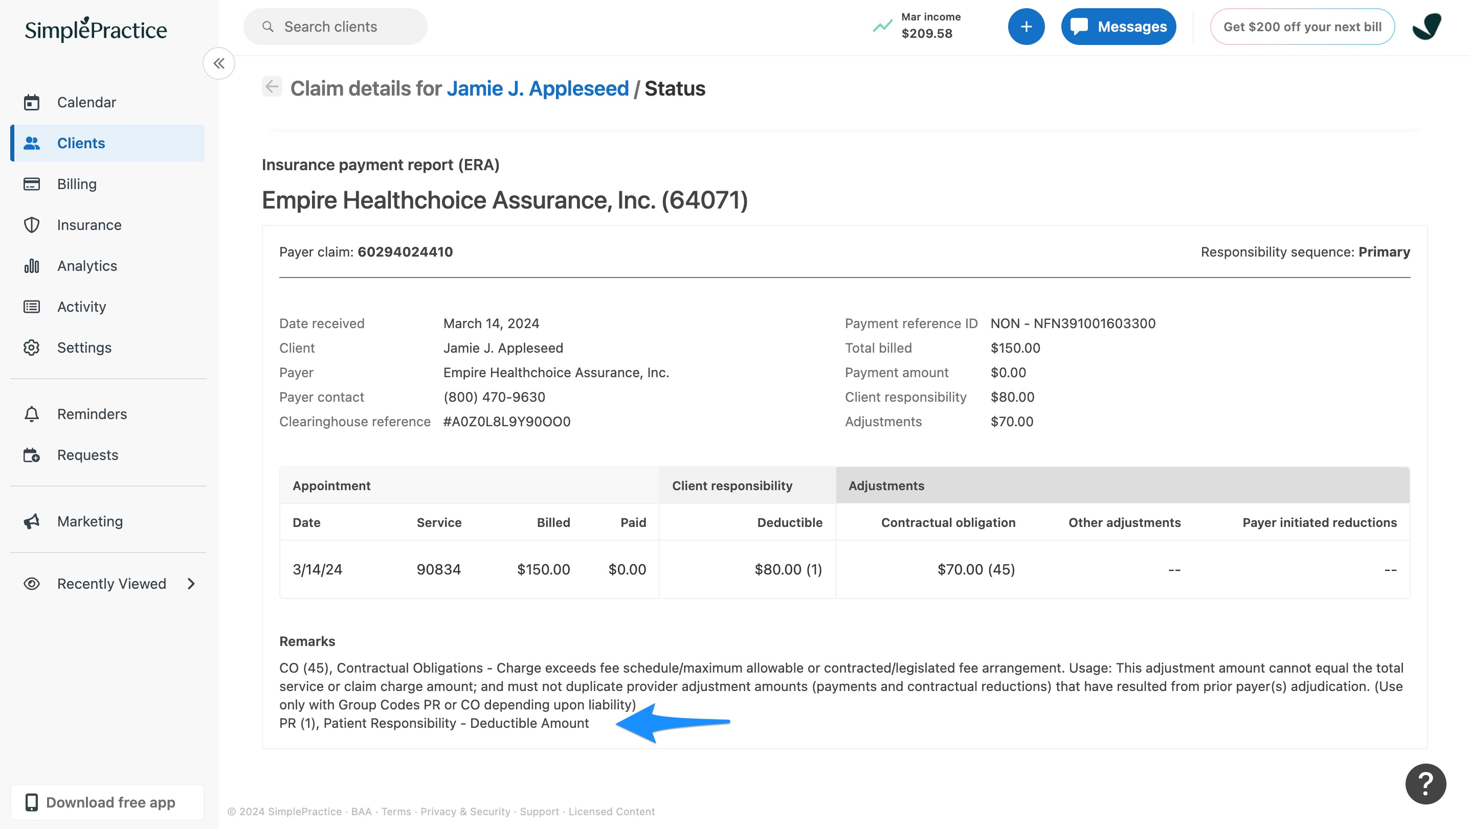
Task: Click the green income trend icon
Action: [x=882, y=26]
